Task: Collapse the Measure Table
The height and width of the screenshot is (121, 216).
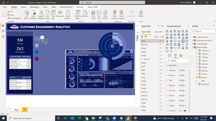Action: pyautogui.click(x=193, y=47)
